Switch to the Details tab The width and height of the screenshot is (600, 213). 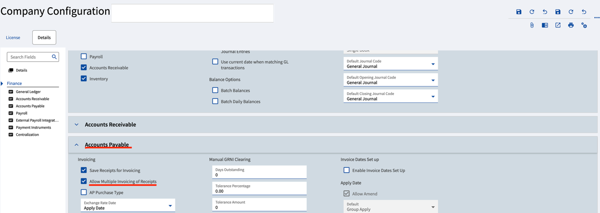pyautogui.click(x=44, y=37)
